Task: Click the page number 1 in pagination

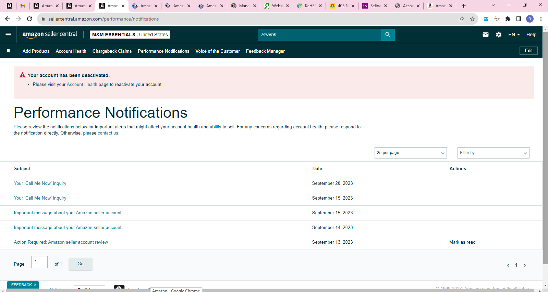Action: [x=516, y=265]
